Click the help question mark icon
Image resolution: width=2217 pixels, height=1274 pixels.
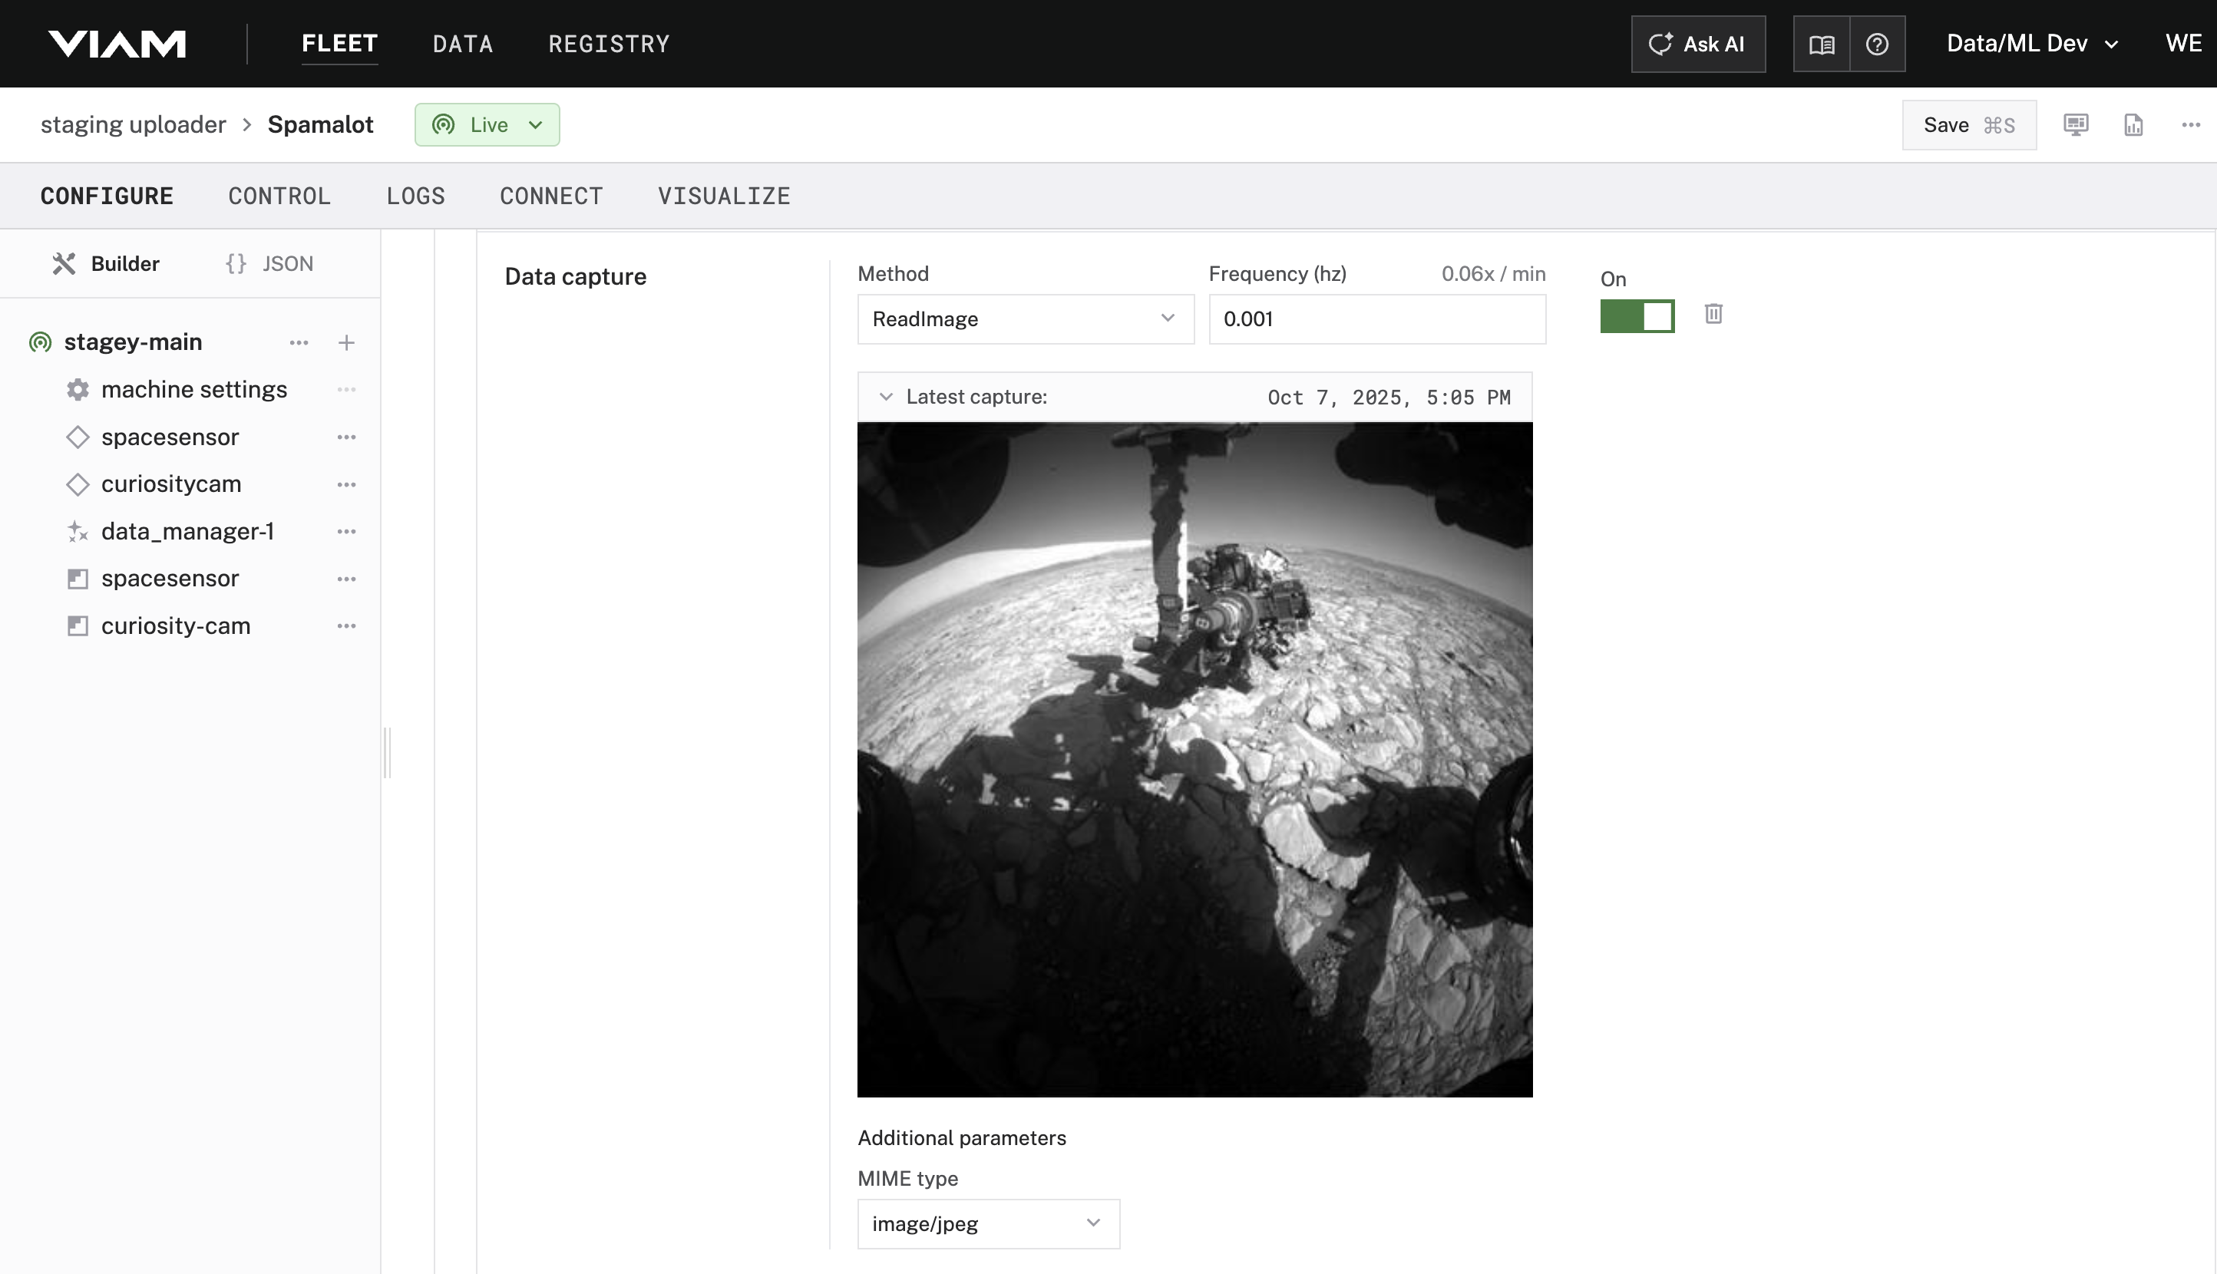click(x=1876, y=44)
